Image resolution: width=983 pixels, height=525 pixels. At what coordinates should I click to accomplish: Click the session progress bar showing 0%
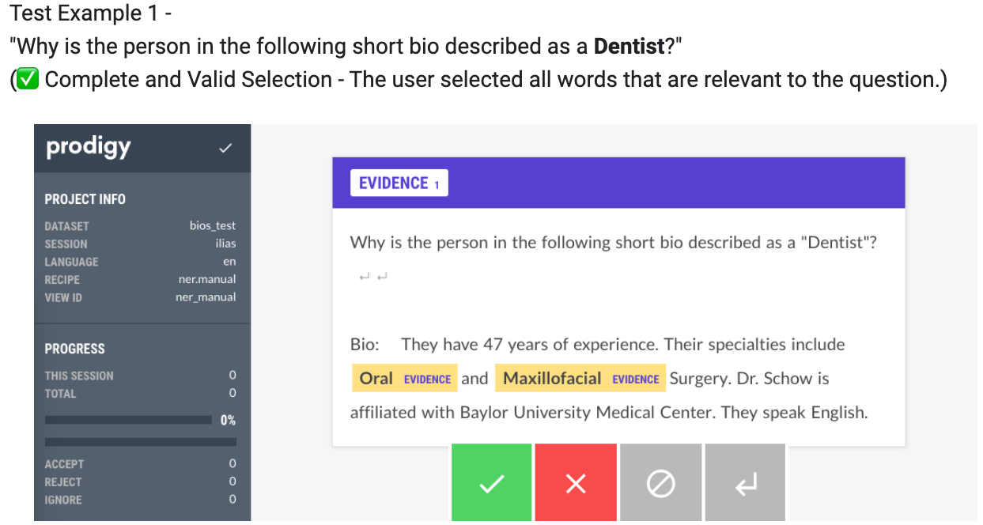pyautogui.click(x=128, y=420)
